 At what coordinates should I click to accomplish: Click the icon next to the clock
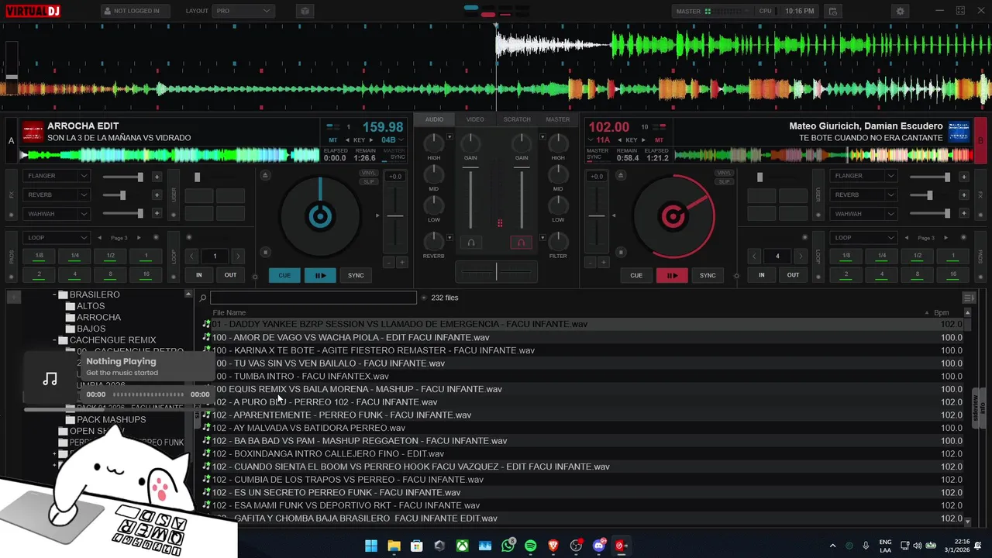point(832,11)
